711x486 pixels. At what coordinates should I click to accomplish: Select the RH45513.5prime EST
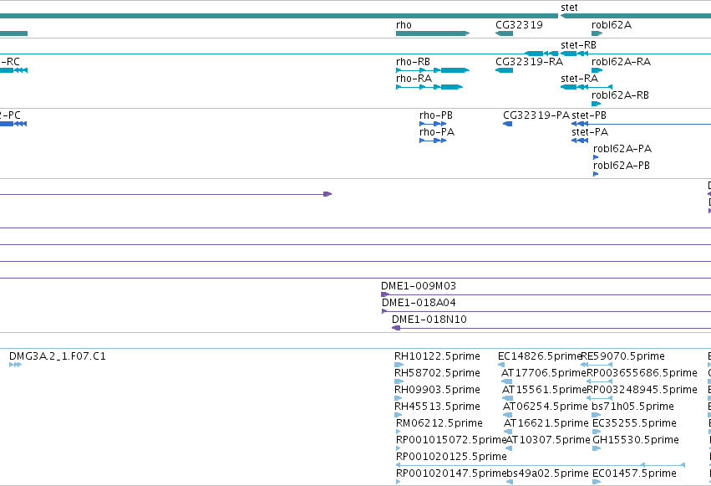[399, 415]
